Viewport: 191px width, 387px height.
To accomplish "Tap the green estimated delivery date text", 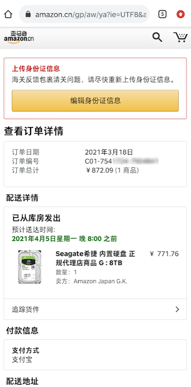I will pyautogui.click(x=64, y=239).
